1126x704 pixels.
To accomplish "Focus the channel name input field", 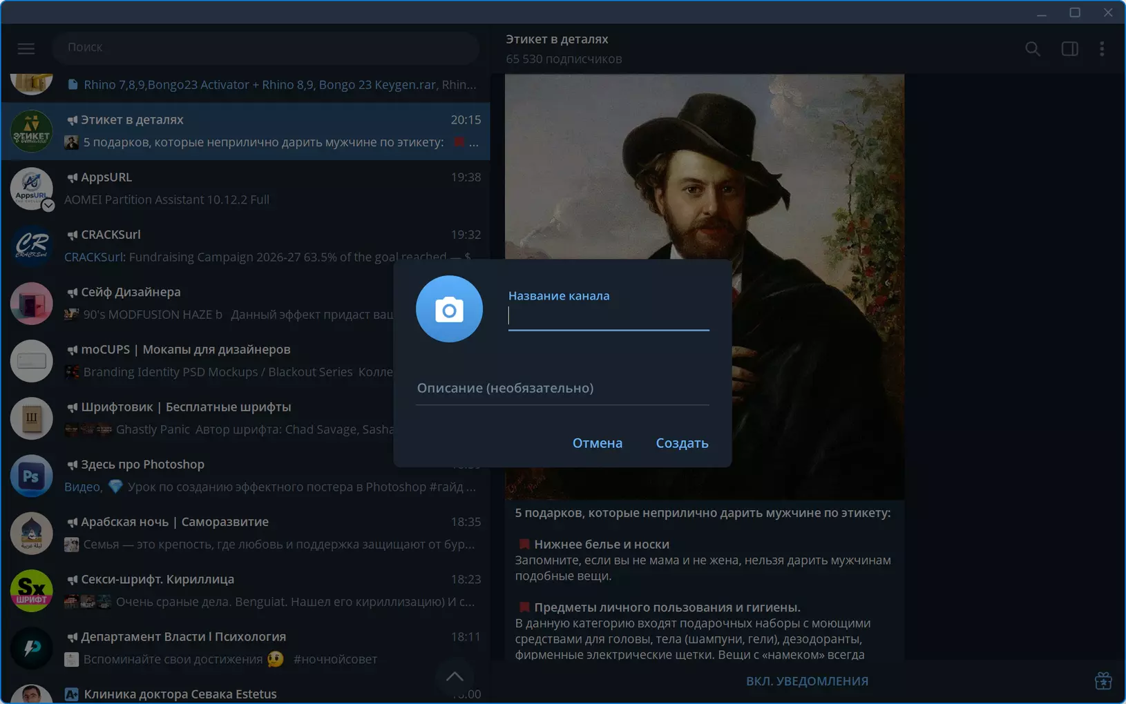I will [x=609, y=316].
